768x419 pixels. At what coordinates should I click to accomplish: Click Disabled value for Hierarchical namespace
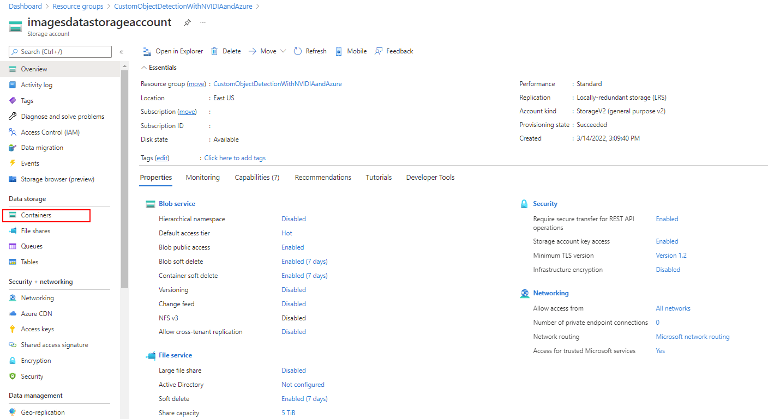[293, 219]
